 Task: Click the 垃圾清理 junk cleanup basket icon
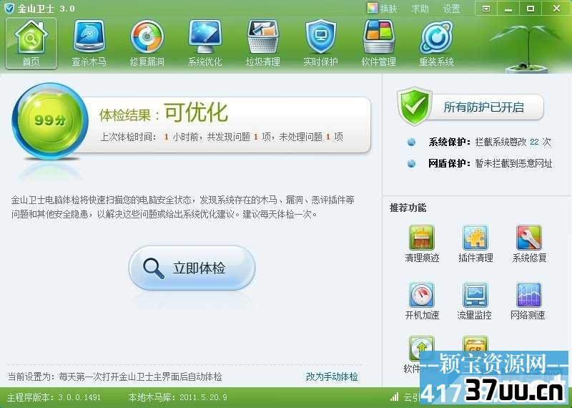click(263, 37)
